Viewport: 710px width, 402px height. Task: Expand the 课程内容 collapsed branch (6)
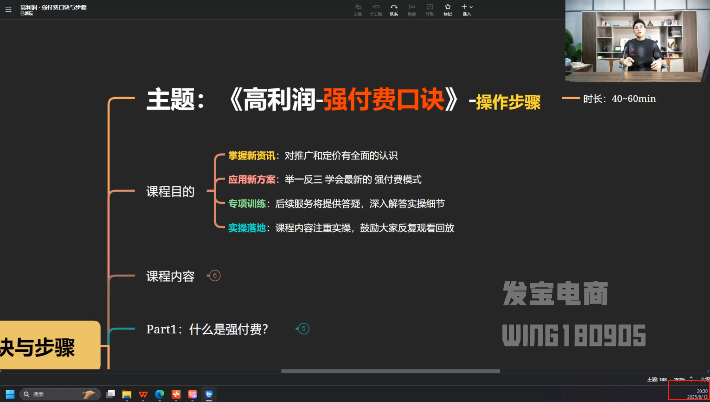tap(215, 276)
